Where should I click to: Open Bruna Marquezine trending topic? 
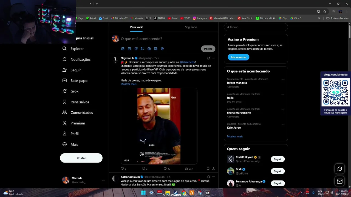239,113
